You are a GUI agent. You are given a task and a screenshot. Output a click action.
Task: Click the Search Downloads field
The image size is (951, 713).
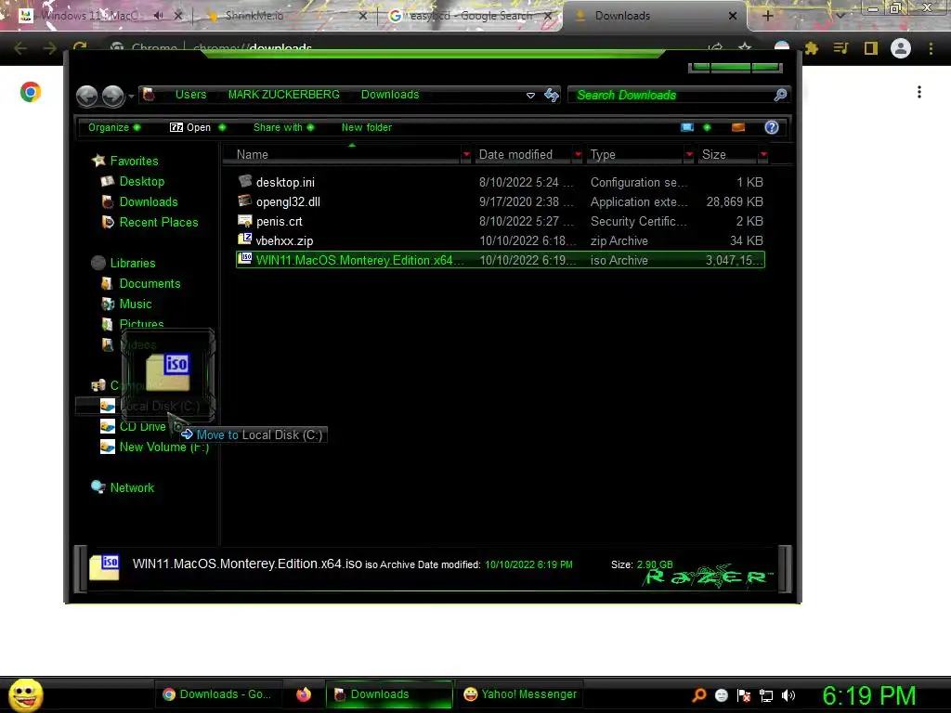[671, 96]
